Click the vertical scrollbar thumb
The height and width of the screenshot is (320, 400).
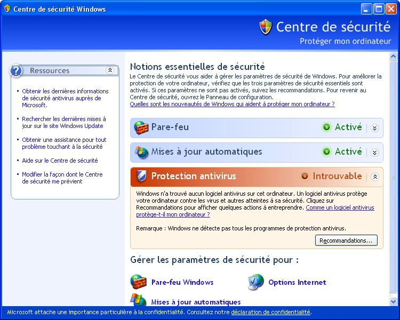393,177
